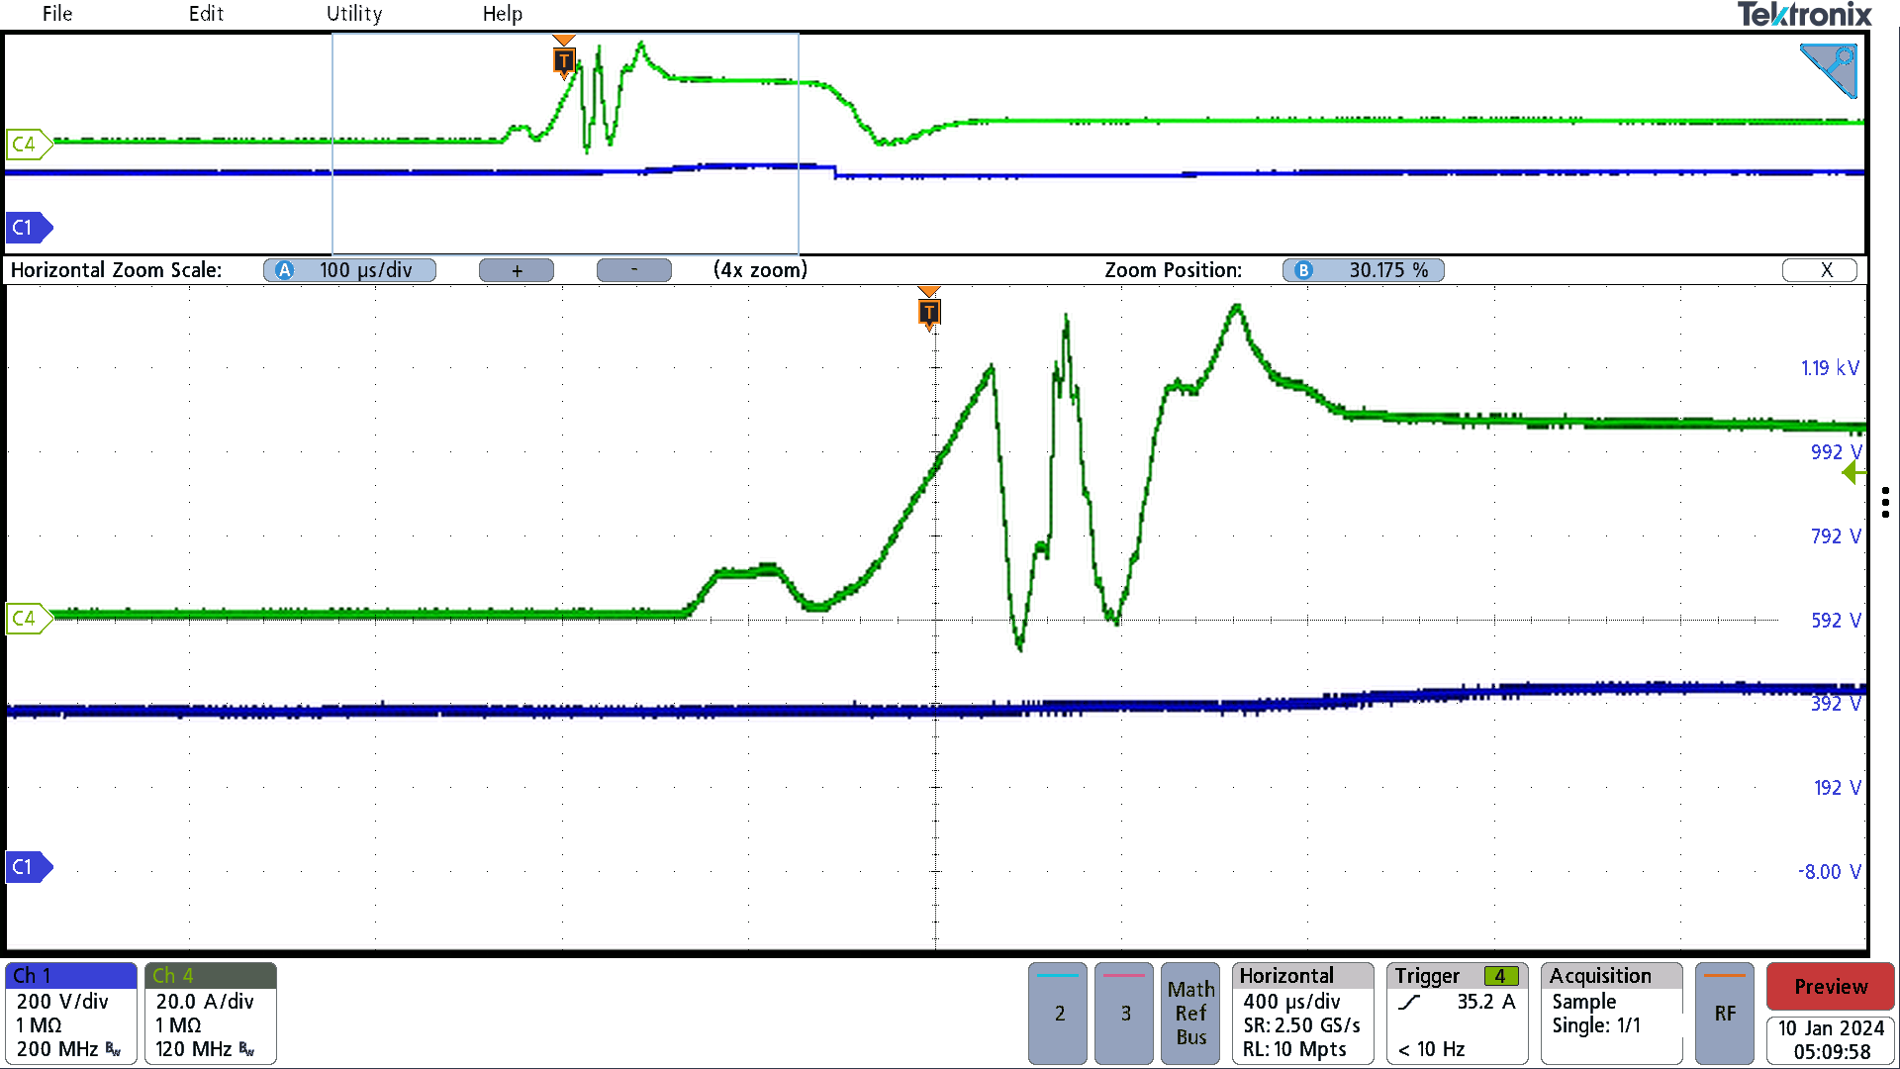
Task: Select the C1 channel handle in zoom view
Action: point(28,867)
